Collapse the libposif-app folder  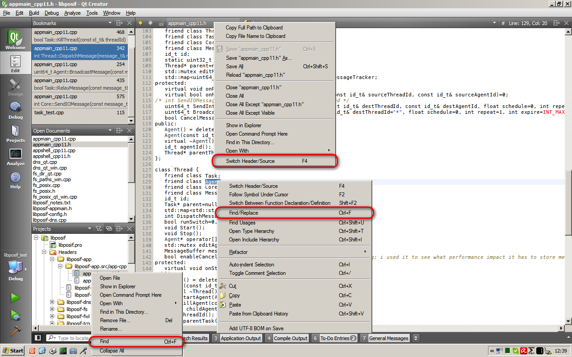click(x=52, y=259)
